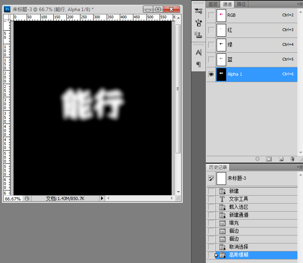Set history brush source for 填充

211,223
